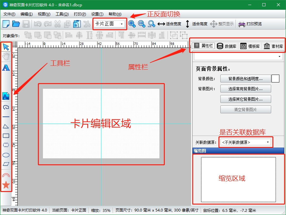Click the card thumbnail preview in 缩览图
The width and height of the screenshot is (286, 215).
pos(238,179)
